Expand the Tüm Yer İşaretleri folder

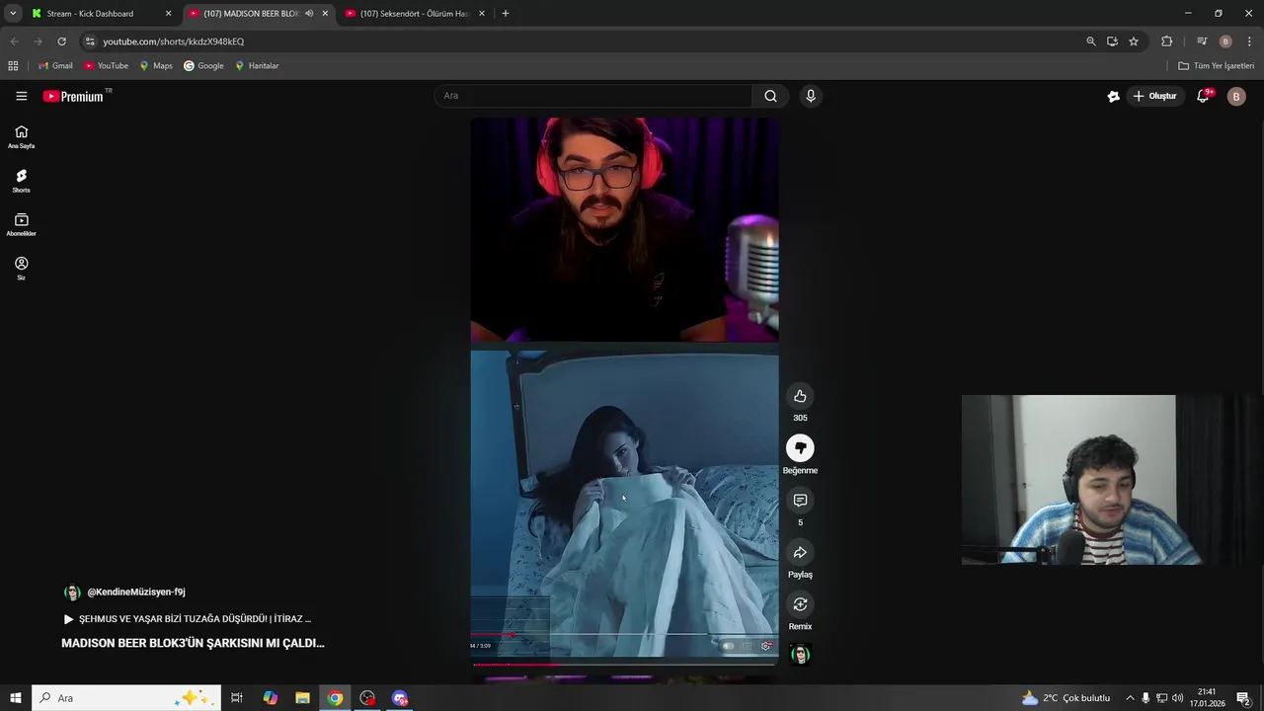point(1217,66)
